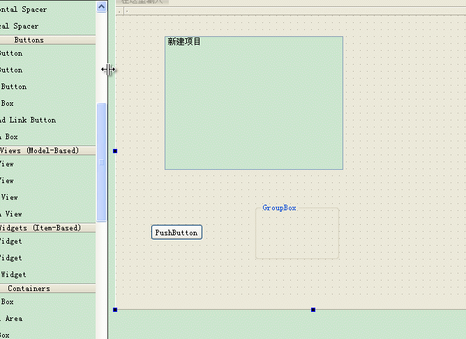Collapse the Containers category header

pyautogui.click(x=29, y=288)
